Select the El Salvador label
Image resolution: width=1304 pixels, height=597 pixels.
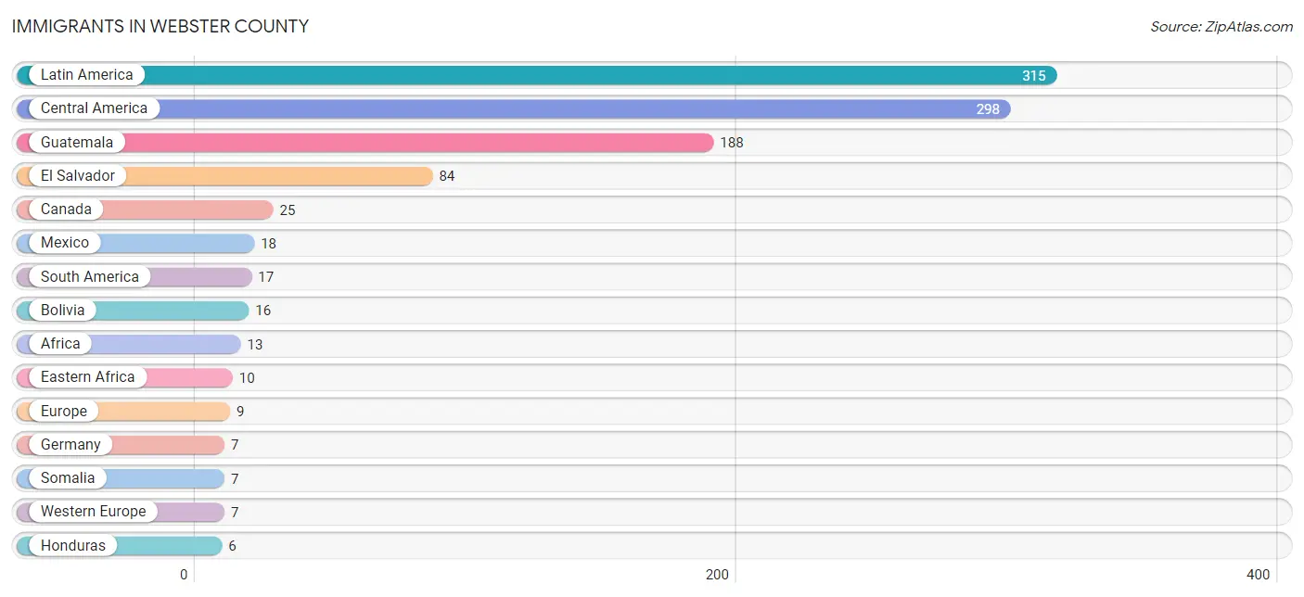click(78, 175)
